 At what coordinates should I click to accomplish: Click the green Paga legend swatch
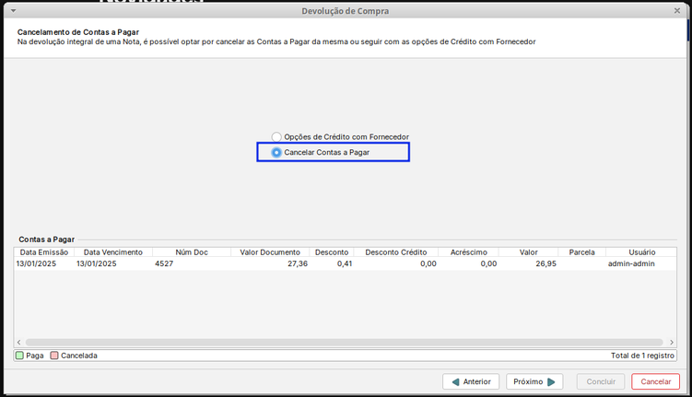point(20,356)
